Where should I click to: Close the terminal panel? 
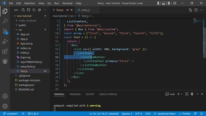click(x=202, y=94)
